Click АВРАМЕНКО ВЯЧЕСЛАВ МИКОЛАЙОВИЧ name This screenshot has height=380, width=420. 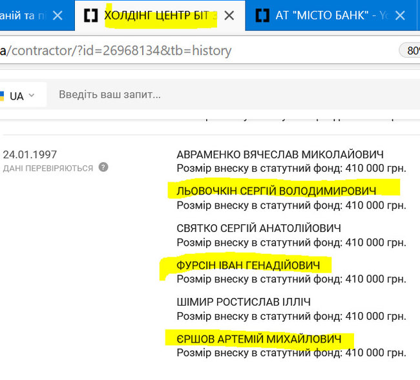click(x=280, y=154)
